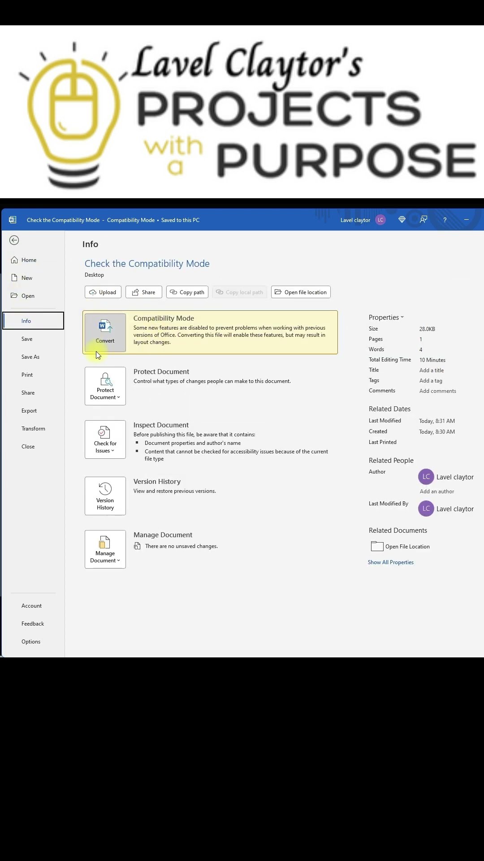Click the Open file location folder icon in button
Image resolution: width=484 pixels, height=861 pixels.
pyautogui.click(x=278, y=292)
